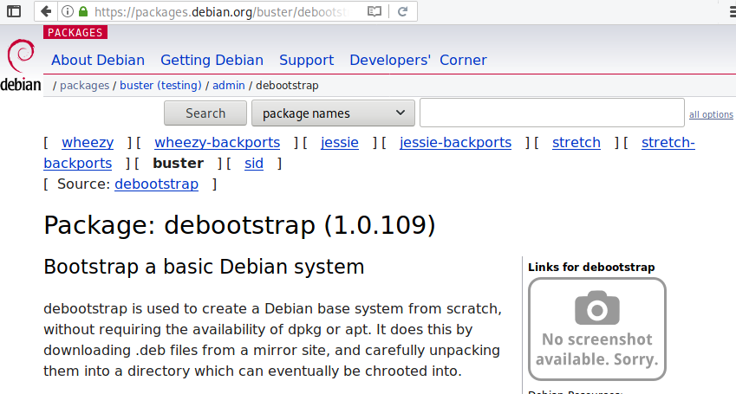Expand the package names dropdown
Image resolution: width=736 pixels, height=394 pixels.
(333, 113)
